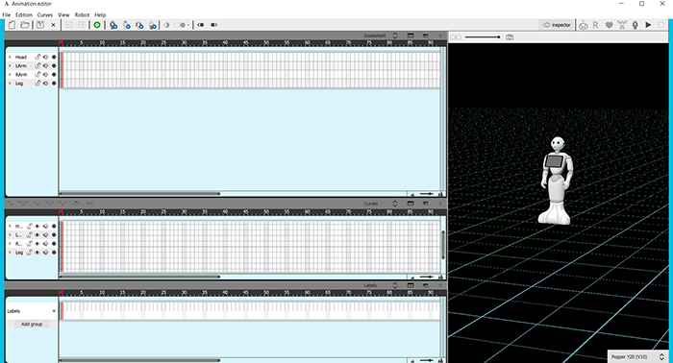
Task: Click the robot connection icon
Action: [583, 25]
